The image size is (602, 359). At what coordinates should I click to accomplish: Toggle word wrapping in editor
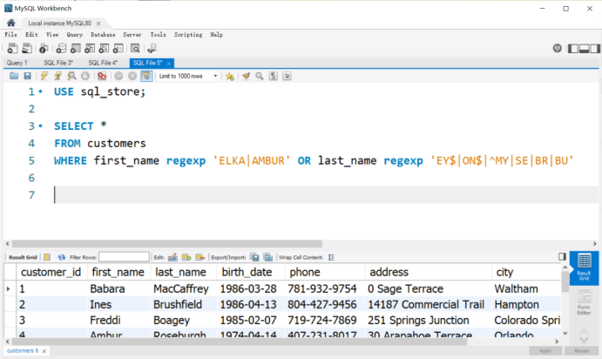[287, 76]
